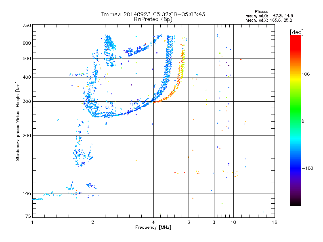
Task: Click the y-axis label '500'
Action: pos(27,58)
